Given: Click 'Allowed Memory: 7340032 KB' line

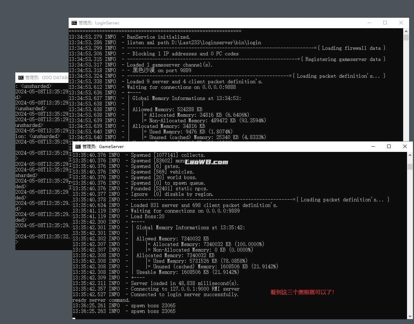Looking at the screenshot, I should [141, 239].
